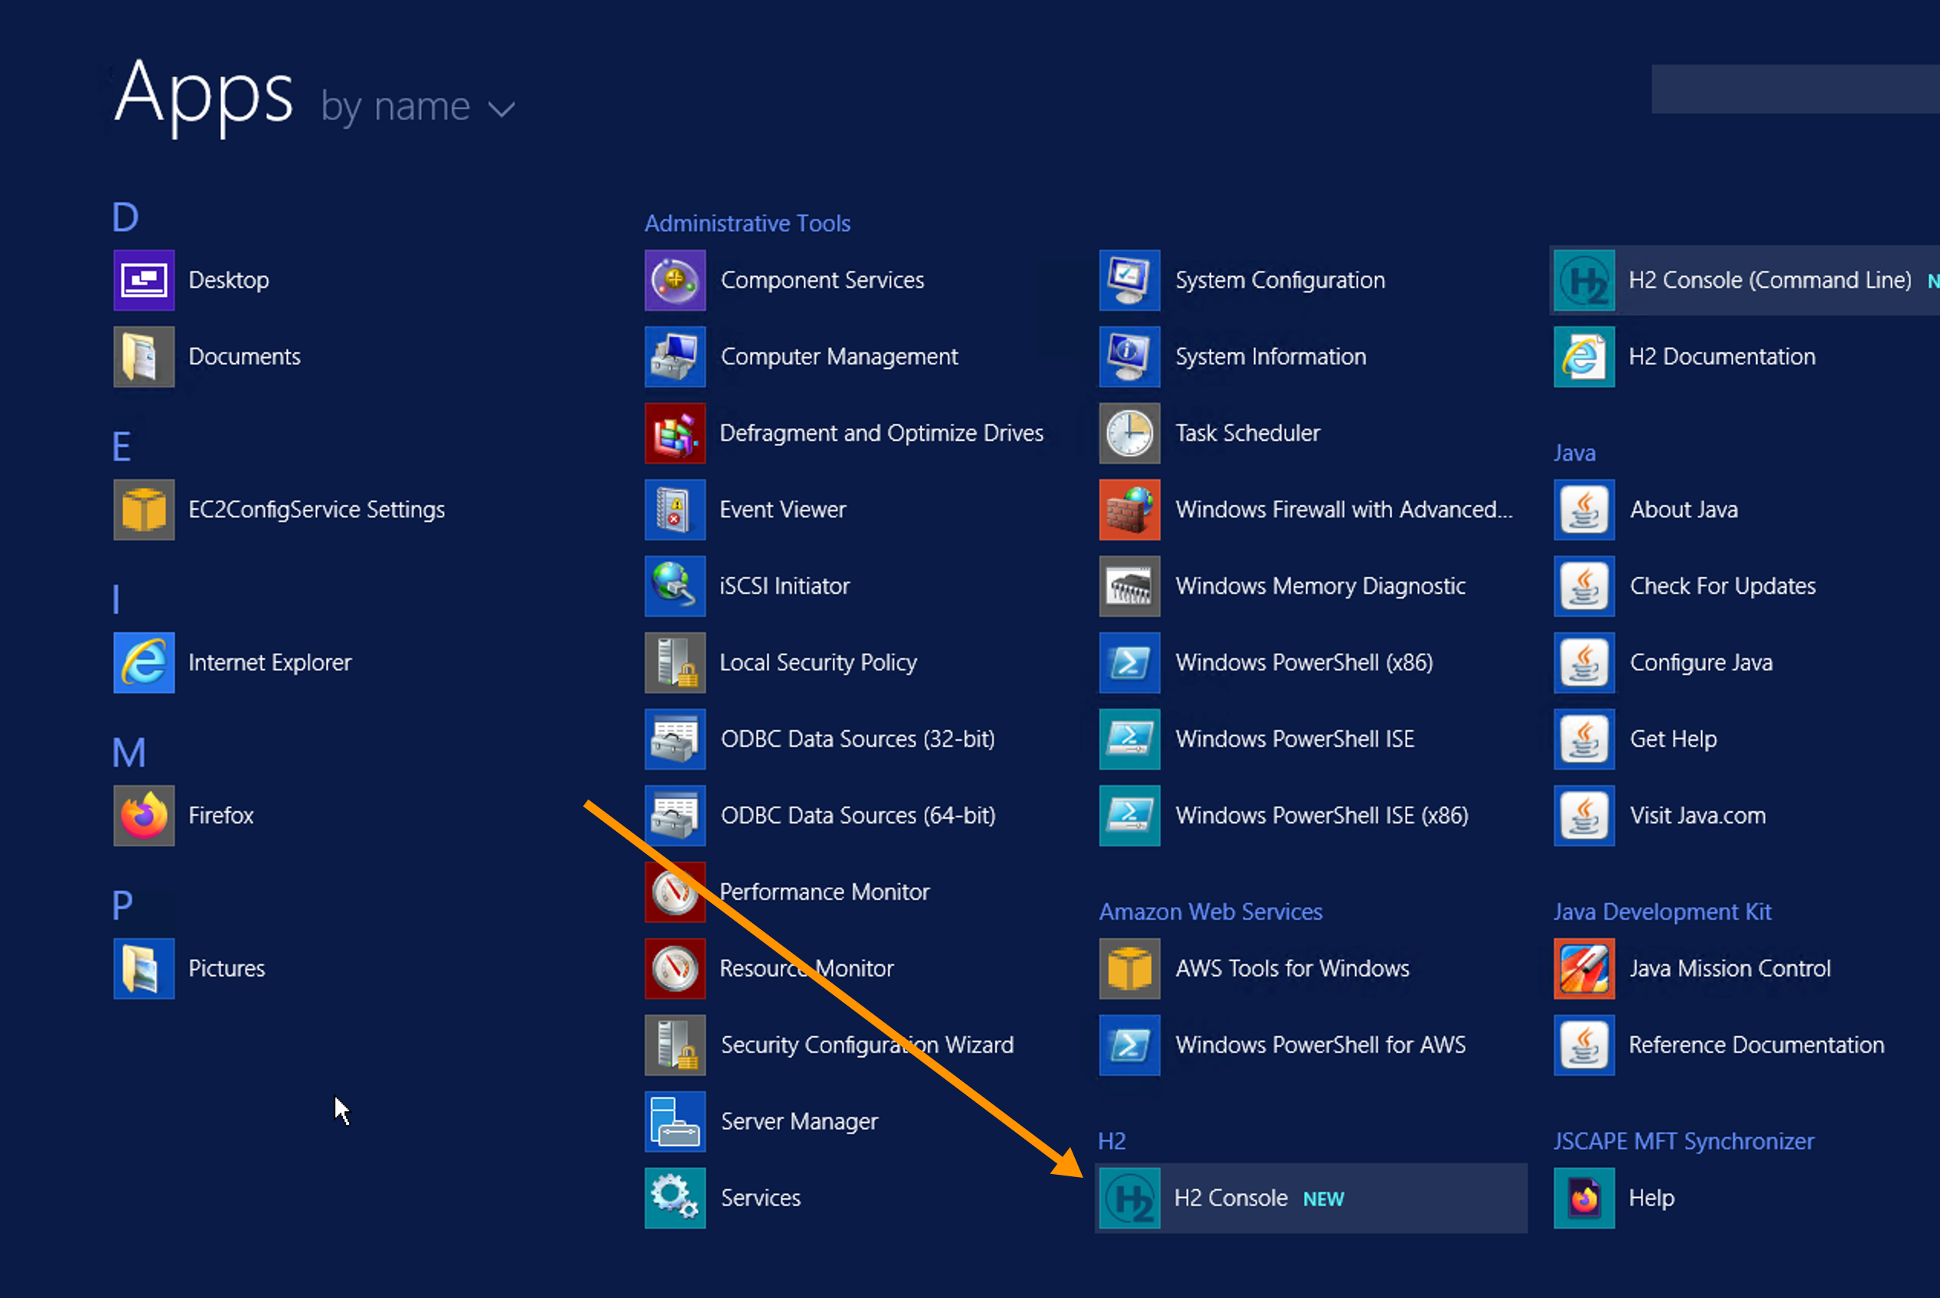Image resolution: width=1940 pixels, height=1298 pixels.
Task: Open iSCSI Initiator icon
Action: pyautogui.click(x=674, y=586)
